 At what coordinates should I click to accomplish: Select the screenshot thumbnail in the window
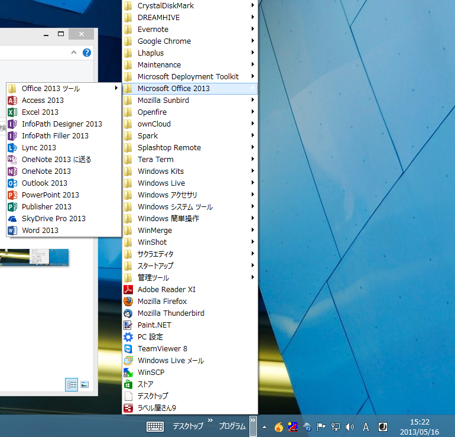(34, 257)
